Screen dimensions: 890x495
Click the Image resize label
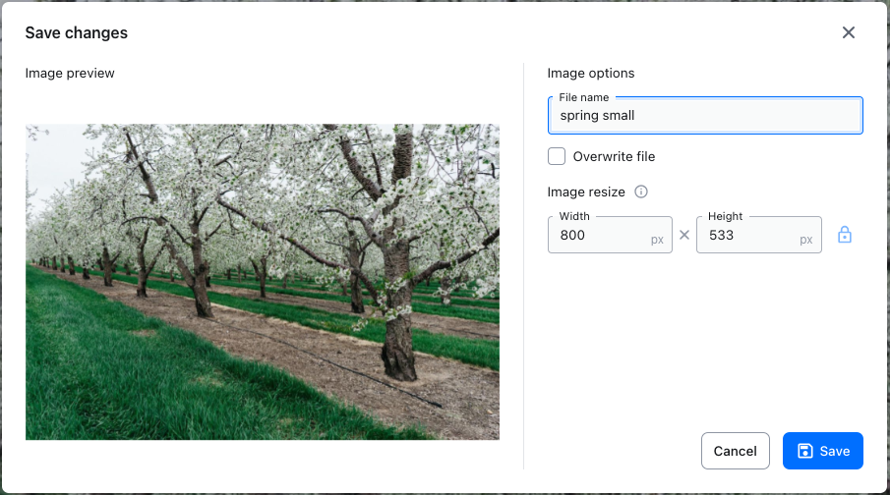coord(586,192)
